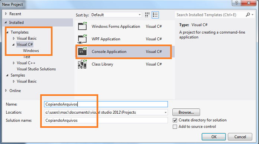Click in the Name text field

[x=106, y=104]
